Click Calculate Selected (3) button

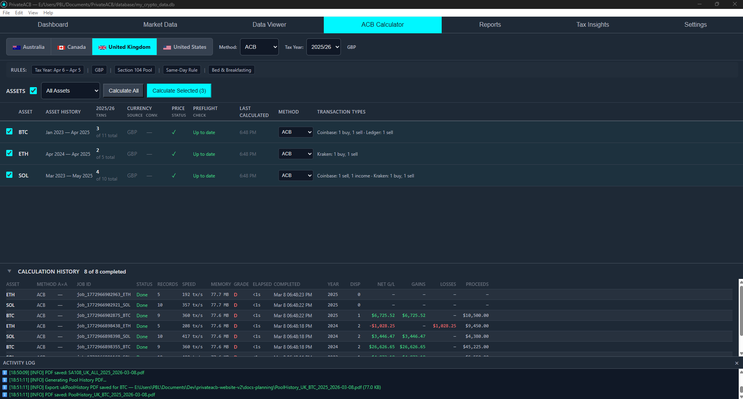pos(179,91)
